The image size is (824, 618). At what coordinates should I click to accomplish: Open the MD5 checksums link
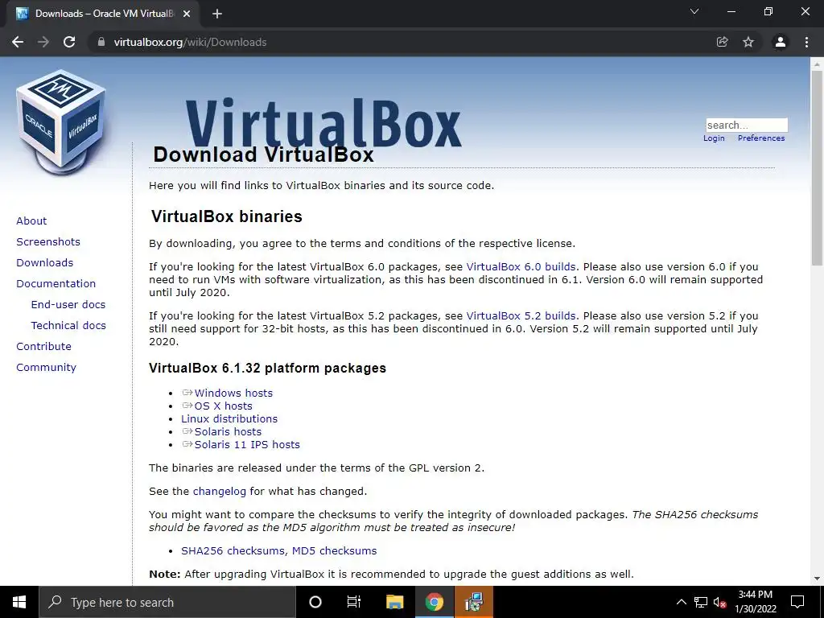334,550
